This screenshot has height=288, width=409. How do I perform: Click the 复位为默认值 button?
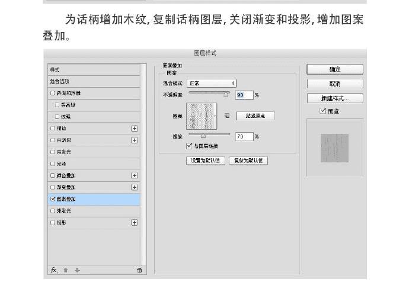248,161
